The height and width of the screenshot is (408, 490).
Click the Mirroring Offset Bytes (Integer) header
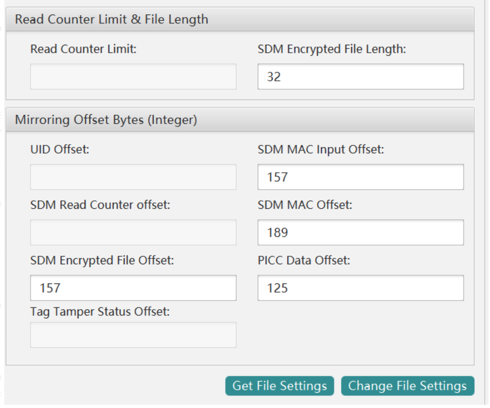[x=106, y=120]
